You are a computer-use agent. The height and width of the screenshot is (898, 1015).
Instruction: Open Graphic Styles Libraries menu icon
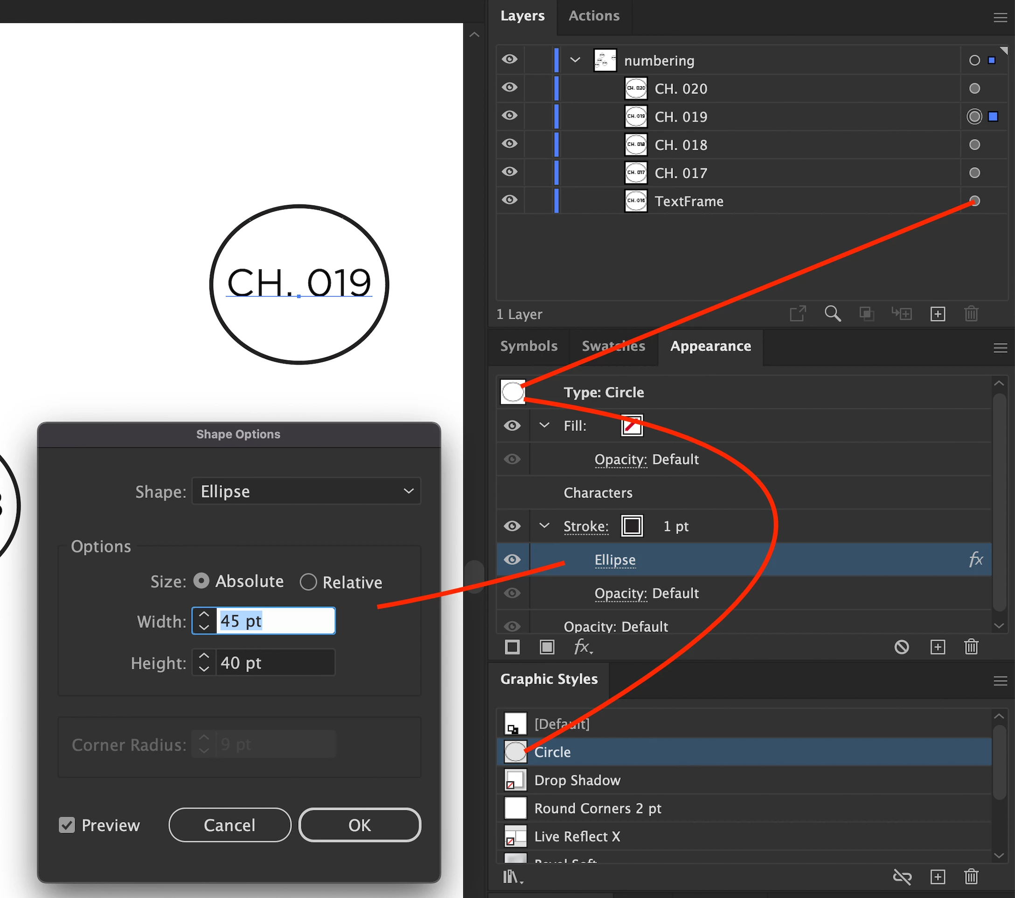tap(513, 877)
